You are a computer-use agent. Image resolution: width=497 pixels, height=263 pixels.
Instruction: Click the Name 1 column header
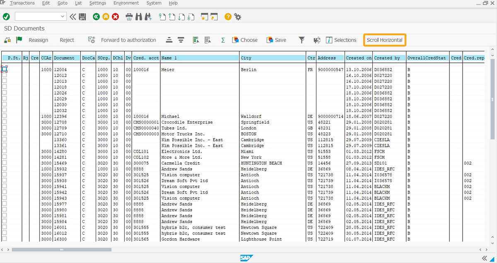[200, 58]
